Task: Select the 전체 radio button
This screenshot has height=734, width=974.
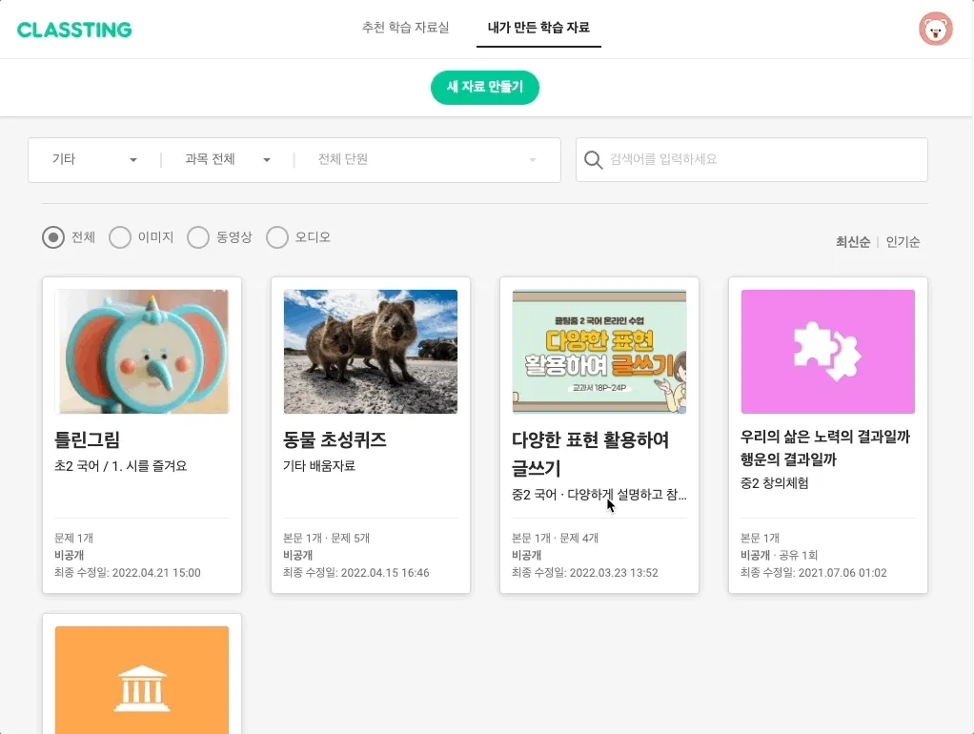Action: point(53,237)
